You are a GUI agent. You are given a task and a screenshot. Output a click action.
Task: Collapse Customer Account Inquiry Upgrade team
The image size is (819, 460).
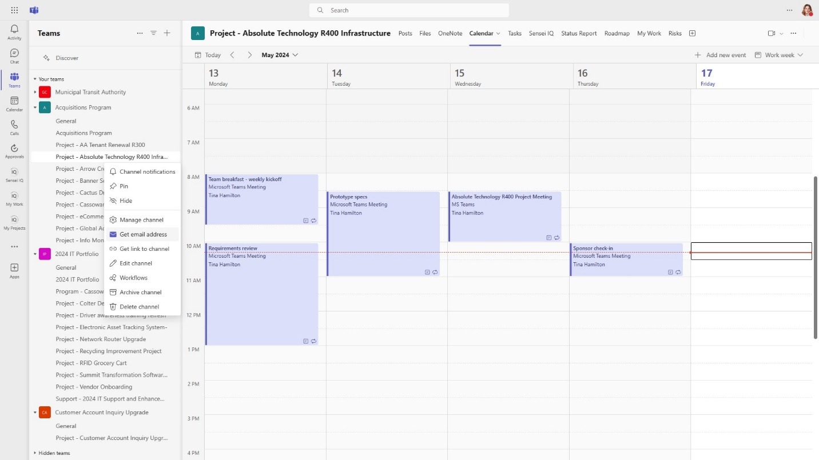coord(35,413)
